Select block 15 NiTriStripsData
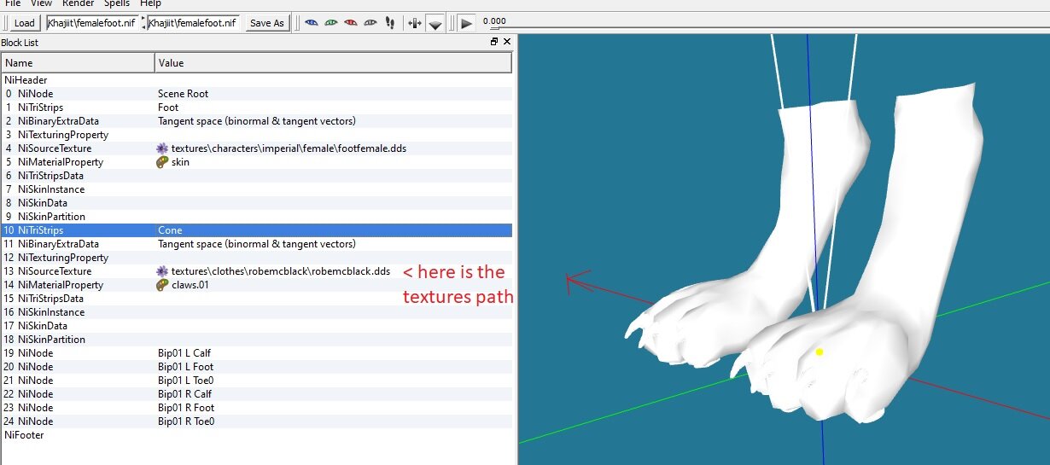1050x465 pixels. 256,299
